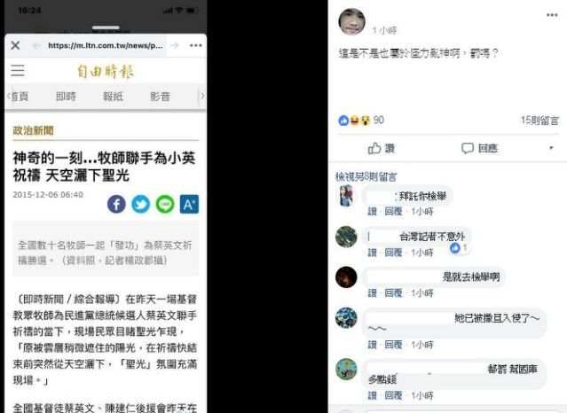Open the 15則留言 comments count

(x=539, y=121)
